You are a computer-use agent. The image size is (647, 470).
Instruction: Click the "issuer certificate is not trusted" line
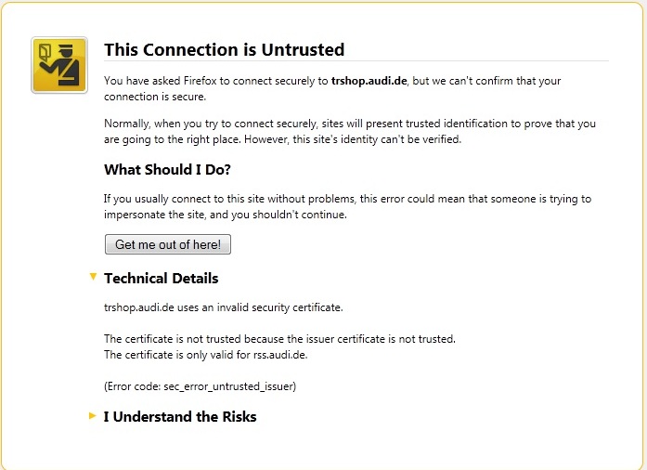pyautogui.click(x=279, y=339)
